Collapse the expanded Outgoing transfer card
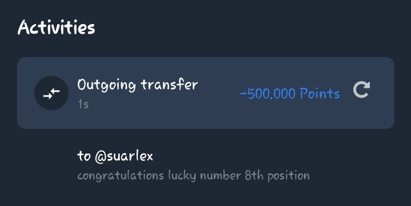411x206 pixels. 206,93
